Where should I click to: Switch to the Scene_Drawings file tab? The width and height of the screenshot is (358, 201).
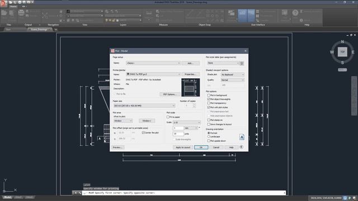click(39, 30)
